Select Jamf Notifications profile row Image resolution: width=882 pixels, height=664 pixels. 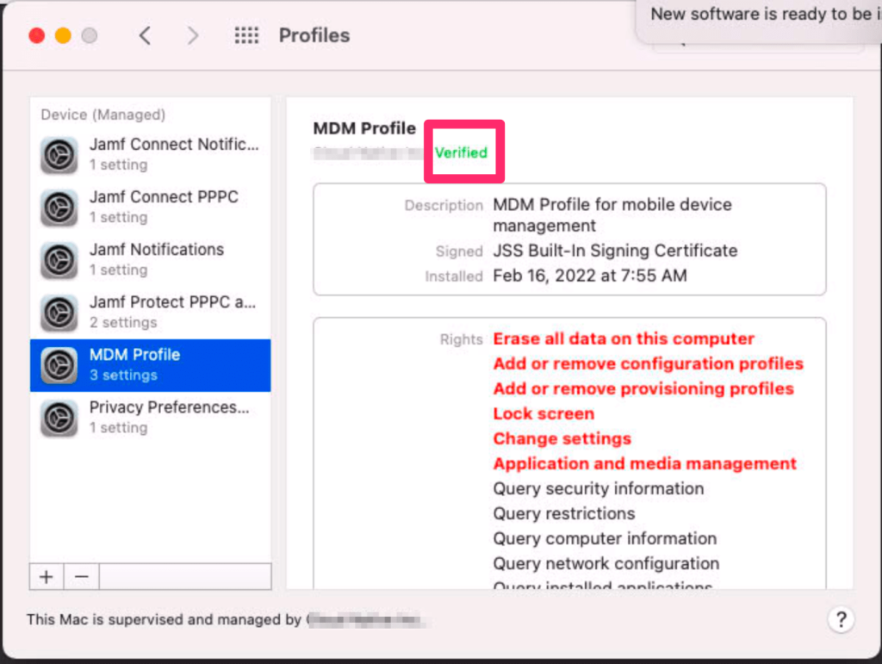150,260
